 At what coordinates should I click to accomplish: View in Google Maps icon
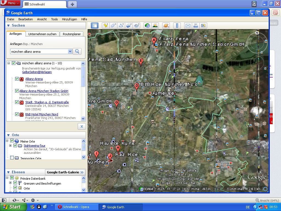(x=203, y=26)
